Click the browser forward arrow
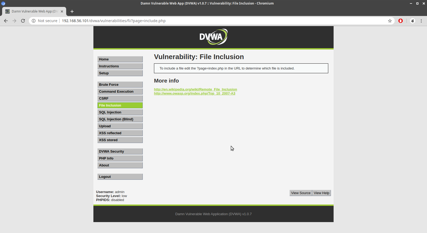Image resolution: width=427 pixels, height=233 pixels. click(x=14, y=21)
